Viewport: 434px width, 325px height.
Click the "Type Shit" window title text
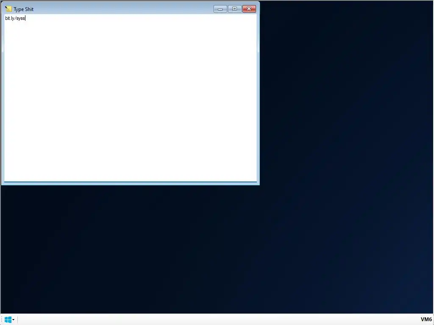[24, 9]
